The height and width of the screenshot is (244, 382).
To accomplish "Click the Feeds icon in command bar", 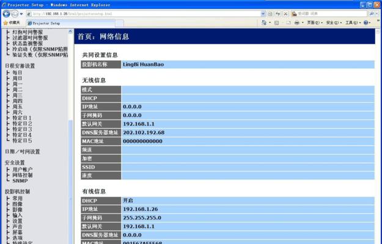I will (x=276, y=23).
